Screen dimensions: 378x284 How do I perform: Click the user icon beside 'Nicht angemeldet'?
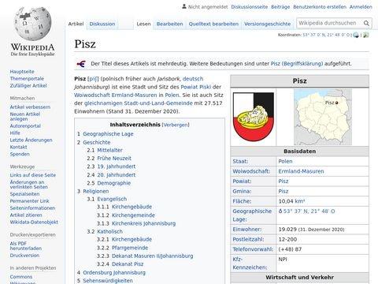pos(184,6)
